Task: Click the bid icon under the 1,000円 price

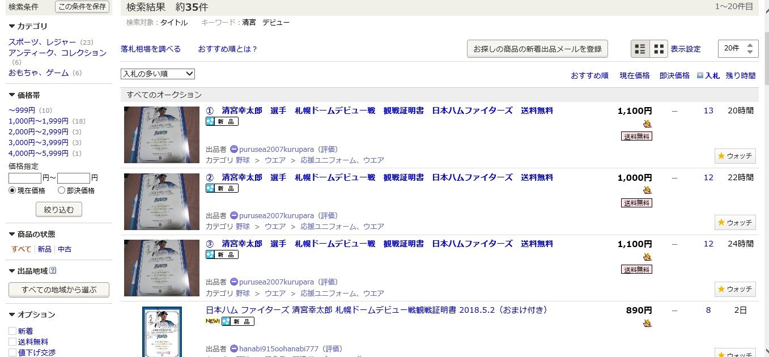Action: pyautogui.click(x=647, y=190)
